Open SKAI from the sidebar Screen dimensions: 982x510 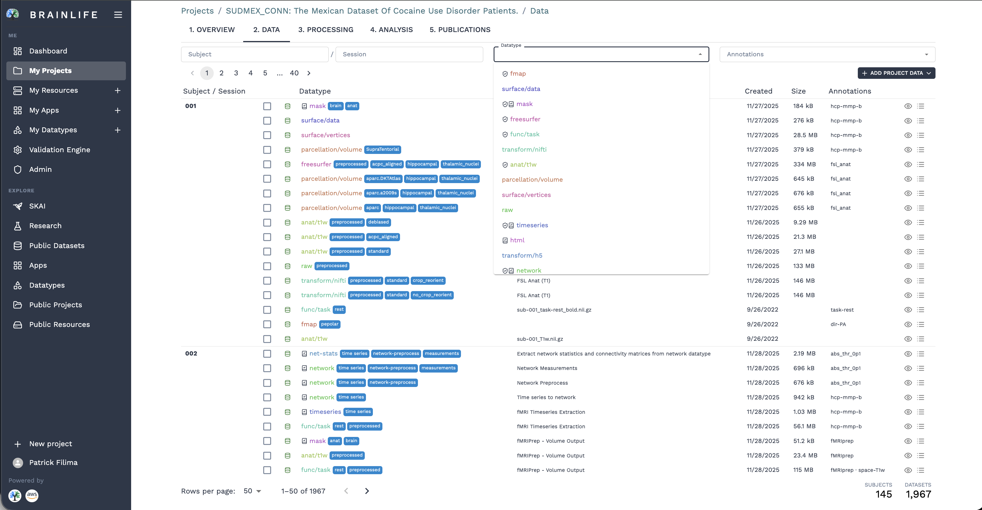[x=37, y=206]
